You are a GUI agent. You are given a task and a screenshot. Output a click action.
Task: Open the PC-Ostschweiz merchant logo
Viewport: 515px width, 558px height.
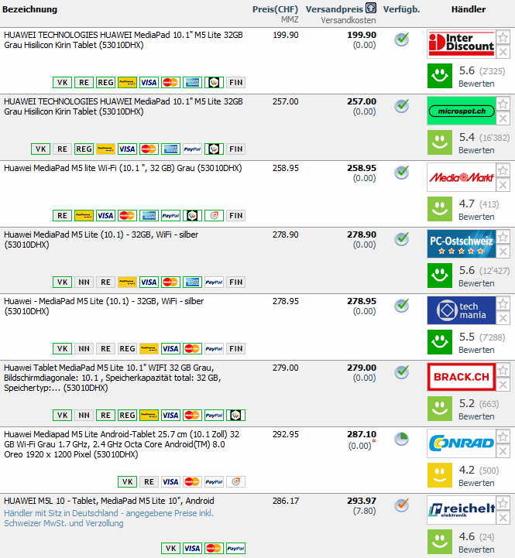[x=461, y=245]
